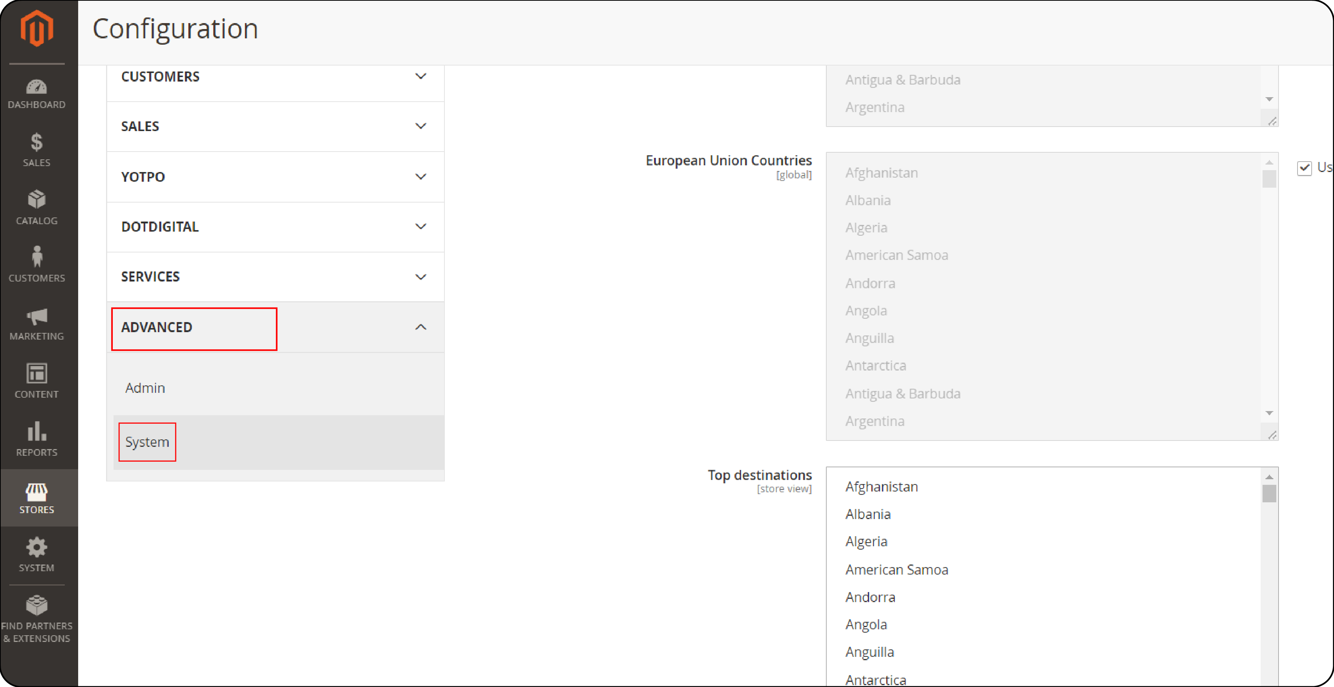Click the System submenu item
The width and height of the screenshot is (1334, 687).
click(x=147, y=442)
